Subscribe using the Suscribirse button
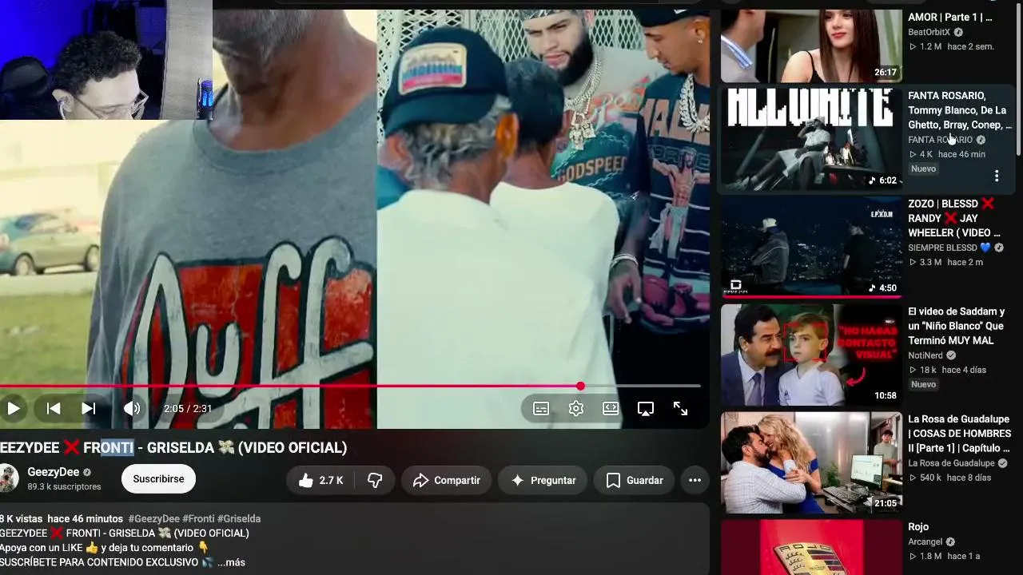This screenshot has height=575, width=1023. (158, 479)
